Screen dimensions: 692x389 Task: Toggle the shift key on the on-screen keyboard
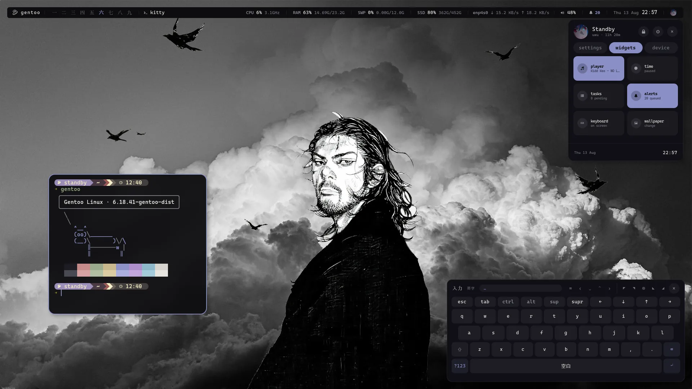(460, 349)
